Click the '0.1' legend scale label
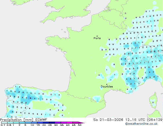163x126 pixels. coord(3,125)
